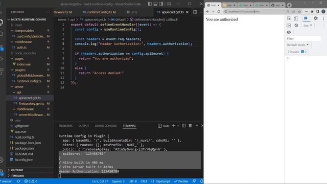Open the JavaScript context top dropdown

(x=308, y=26)
